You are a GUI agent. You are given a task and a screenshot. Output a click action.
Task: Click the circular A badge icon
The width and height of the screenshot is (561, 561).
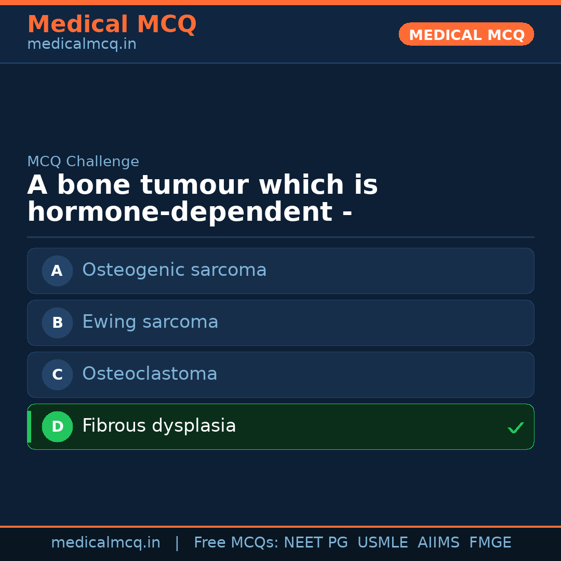point(57,271)
